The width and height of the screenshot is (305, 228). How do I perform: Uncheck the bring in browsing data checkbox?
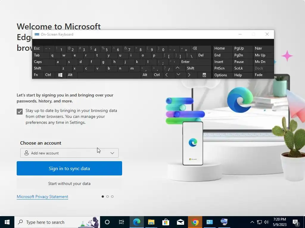point(20,112)
